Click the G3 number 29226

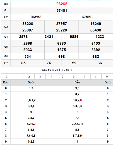click(x=62, y=30)
